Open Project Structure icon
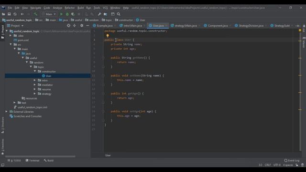 105,14
